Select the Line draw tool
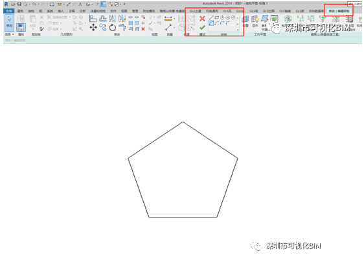This screenshot has width=364, height=257. point(211,17)
